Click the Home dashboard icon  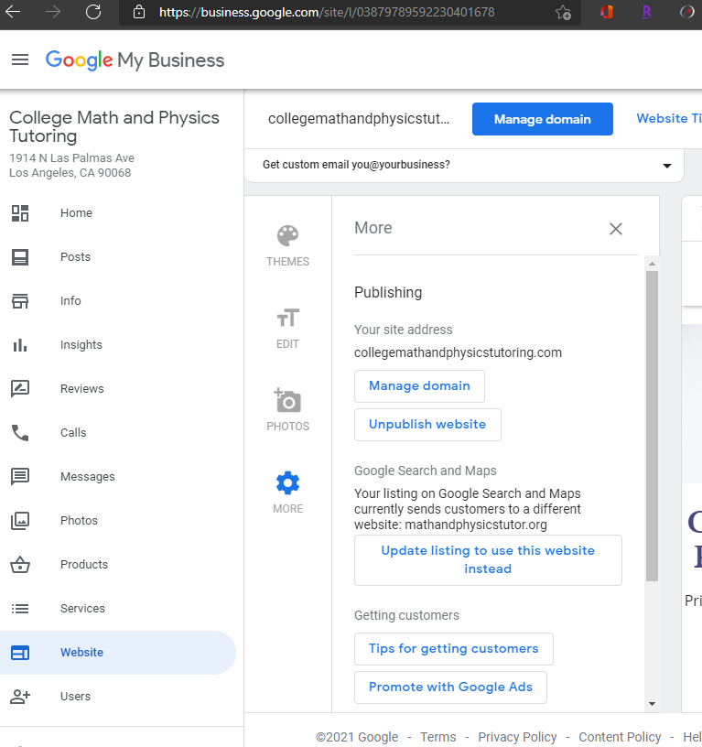click(20, 213)
